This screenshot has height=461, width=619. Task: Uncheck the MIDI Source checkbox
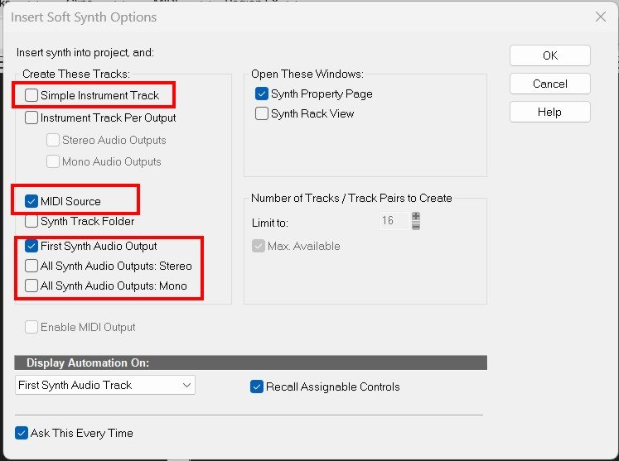coord(31,201)
